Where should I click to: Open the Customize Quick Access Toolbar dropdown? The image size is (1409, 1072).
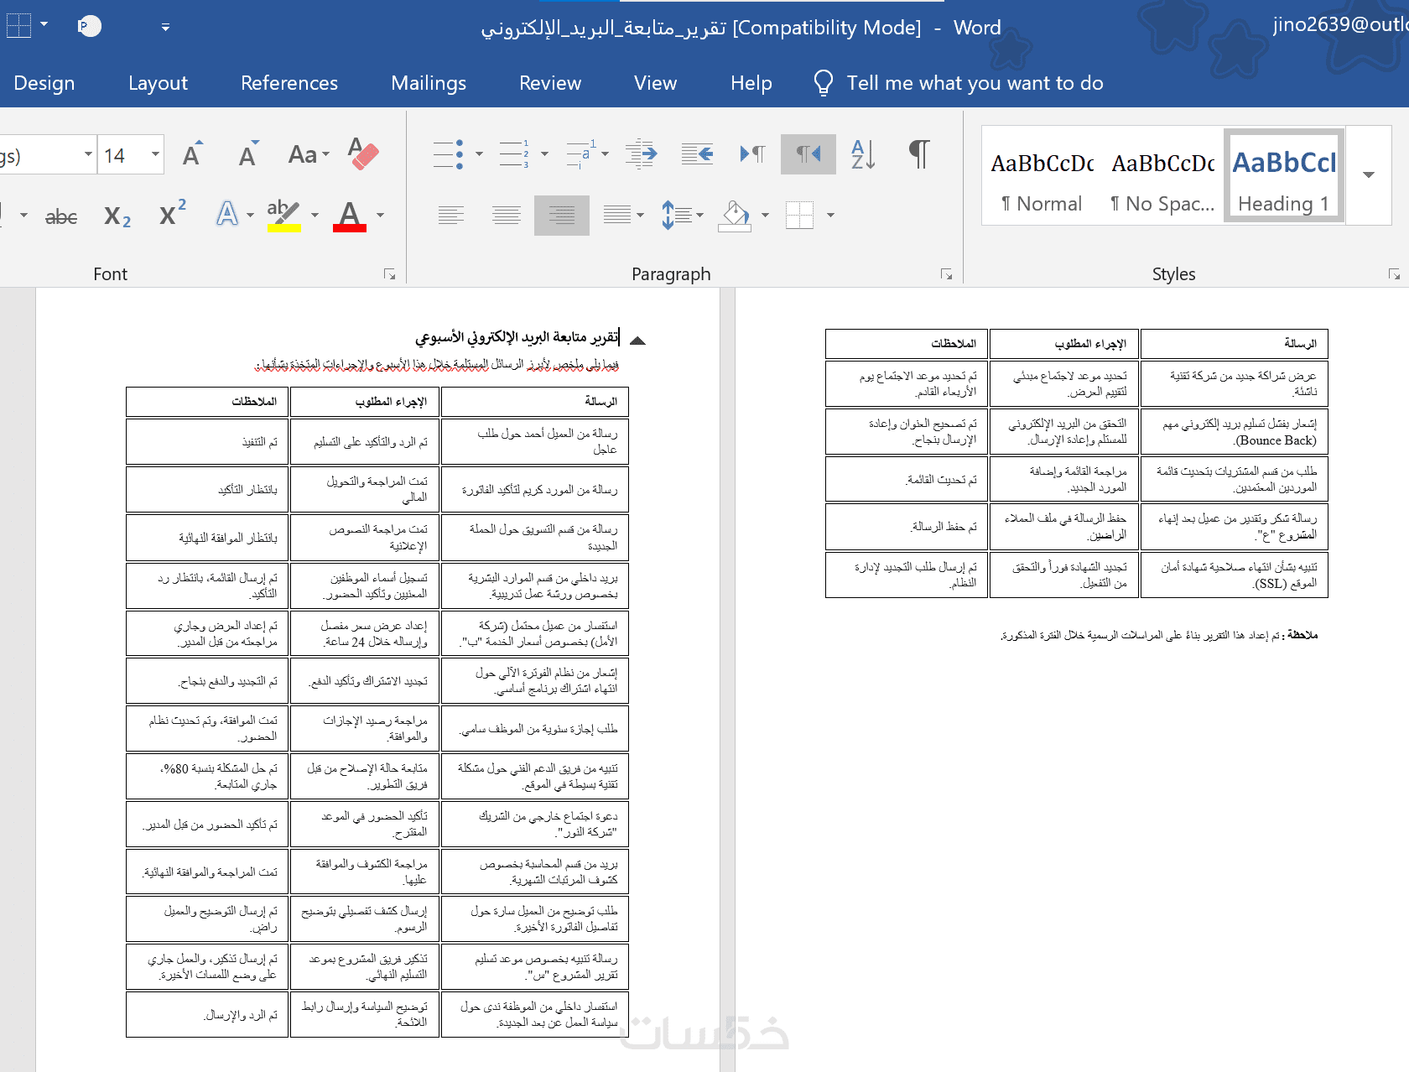click(x=165, y=28)
